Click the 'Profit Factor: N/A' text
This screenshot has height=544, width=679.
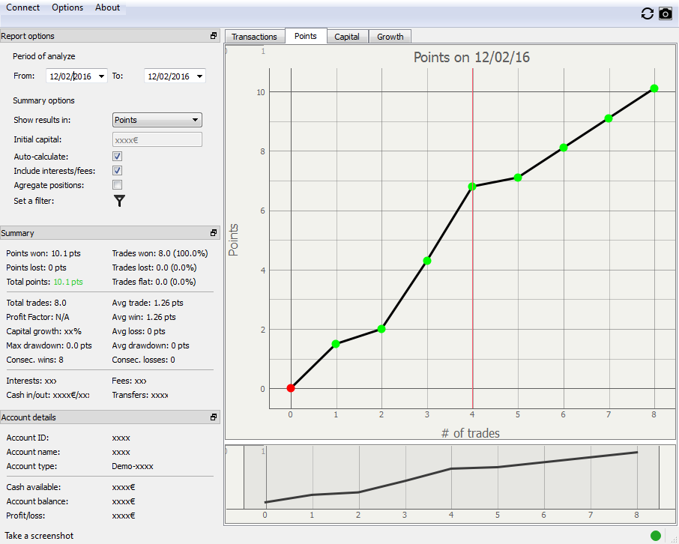tap(37, 317)
